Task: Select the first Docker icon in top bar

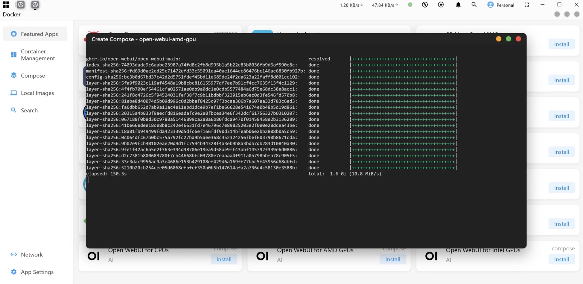Action: pos(21,5)
